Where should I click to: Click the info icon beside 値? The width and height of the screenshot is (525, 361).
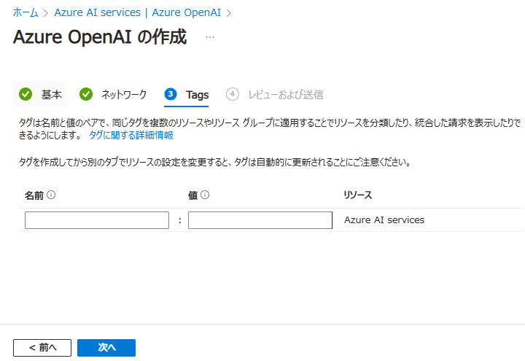205,195
